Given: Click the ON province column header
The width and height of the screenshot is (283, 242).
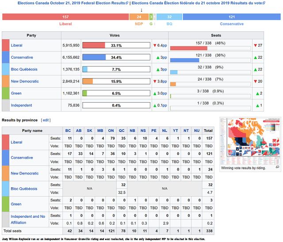Looking at the screenshot, I should pos(111,130).
